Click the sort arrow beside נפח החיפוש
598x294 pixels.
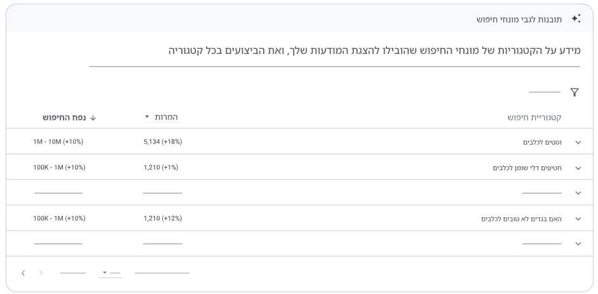click(93, 118)
